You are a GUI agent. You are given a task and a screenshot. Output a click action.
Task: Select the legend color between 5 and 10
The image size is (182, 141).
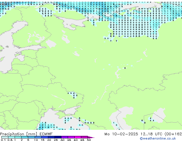click(31, 137)
